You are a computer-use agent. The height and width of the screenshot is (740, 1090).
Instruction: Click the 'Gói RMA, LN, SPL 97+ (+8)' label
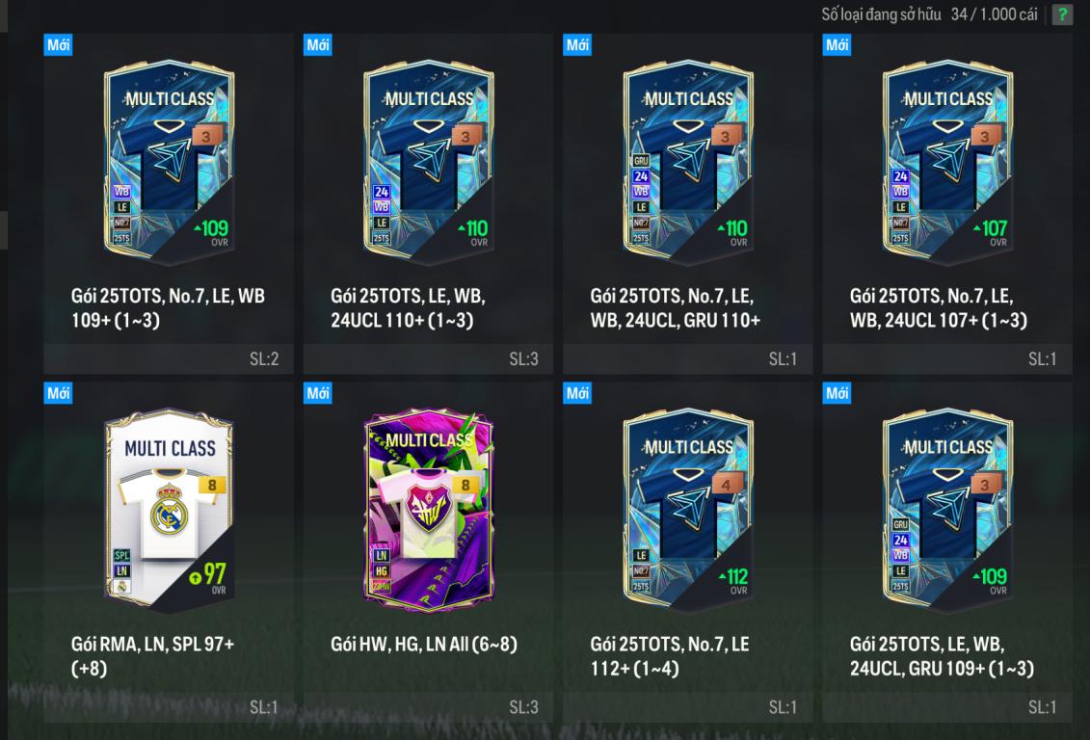152,656
